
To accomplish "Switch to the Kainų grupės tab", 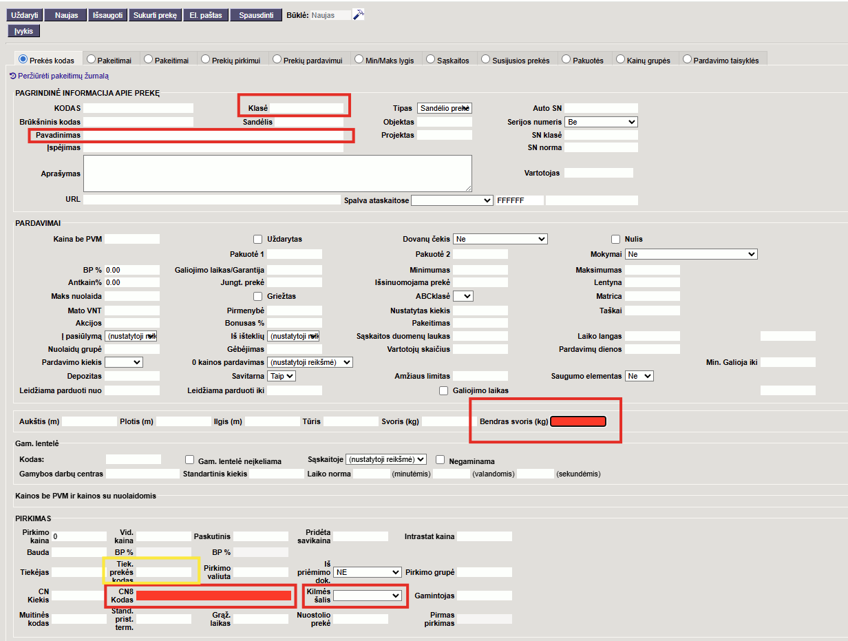I will (x=644, y=60).
